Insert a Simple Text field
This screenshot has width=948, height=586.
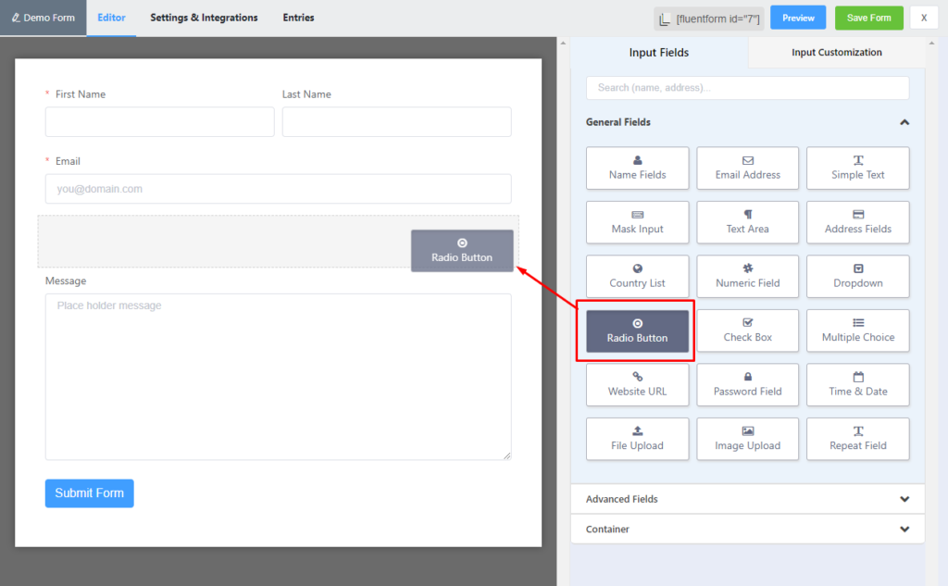(x=857, y=168)
